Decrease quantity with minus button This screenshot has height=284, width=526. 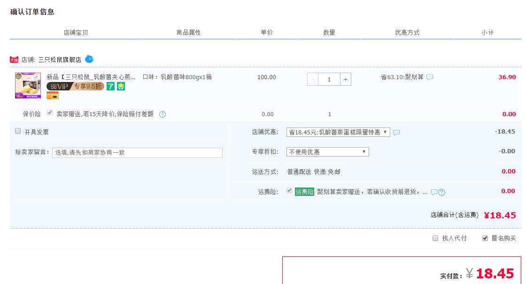[313, 79]
